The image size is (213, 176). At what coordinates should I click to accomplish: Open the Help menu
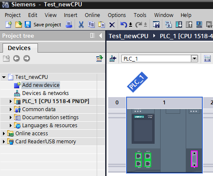coord(186,15)
